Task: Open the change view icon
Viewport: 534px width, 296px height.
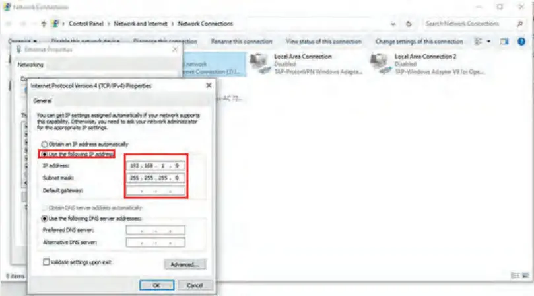Action: point(478,41)
